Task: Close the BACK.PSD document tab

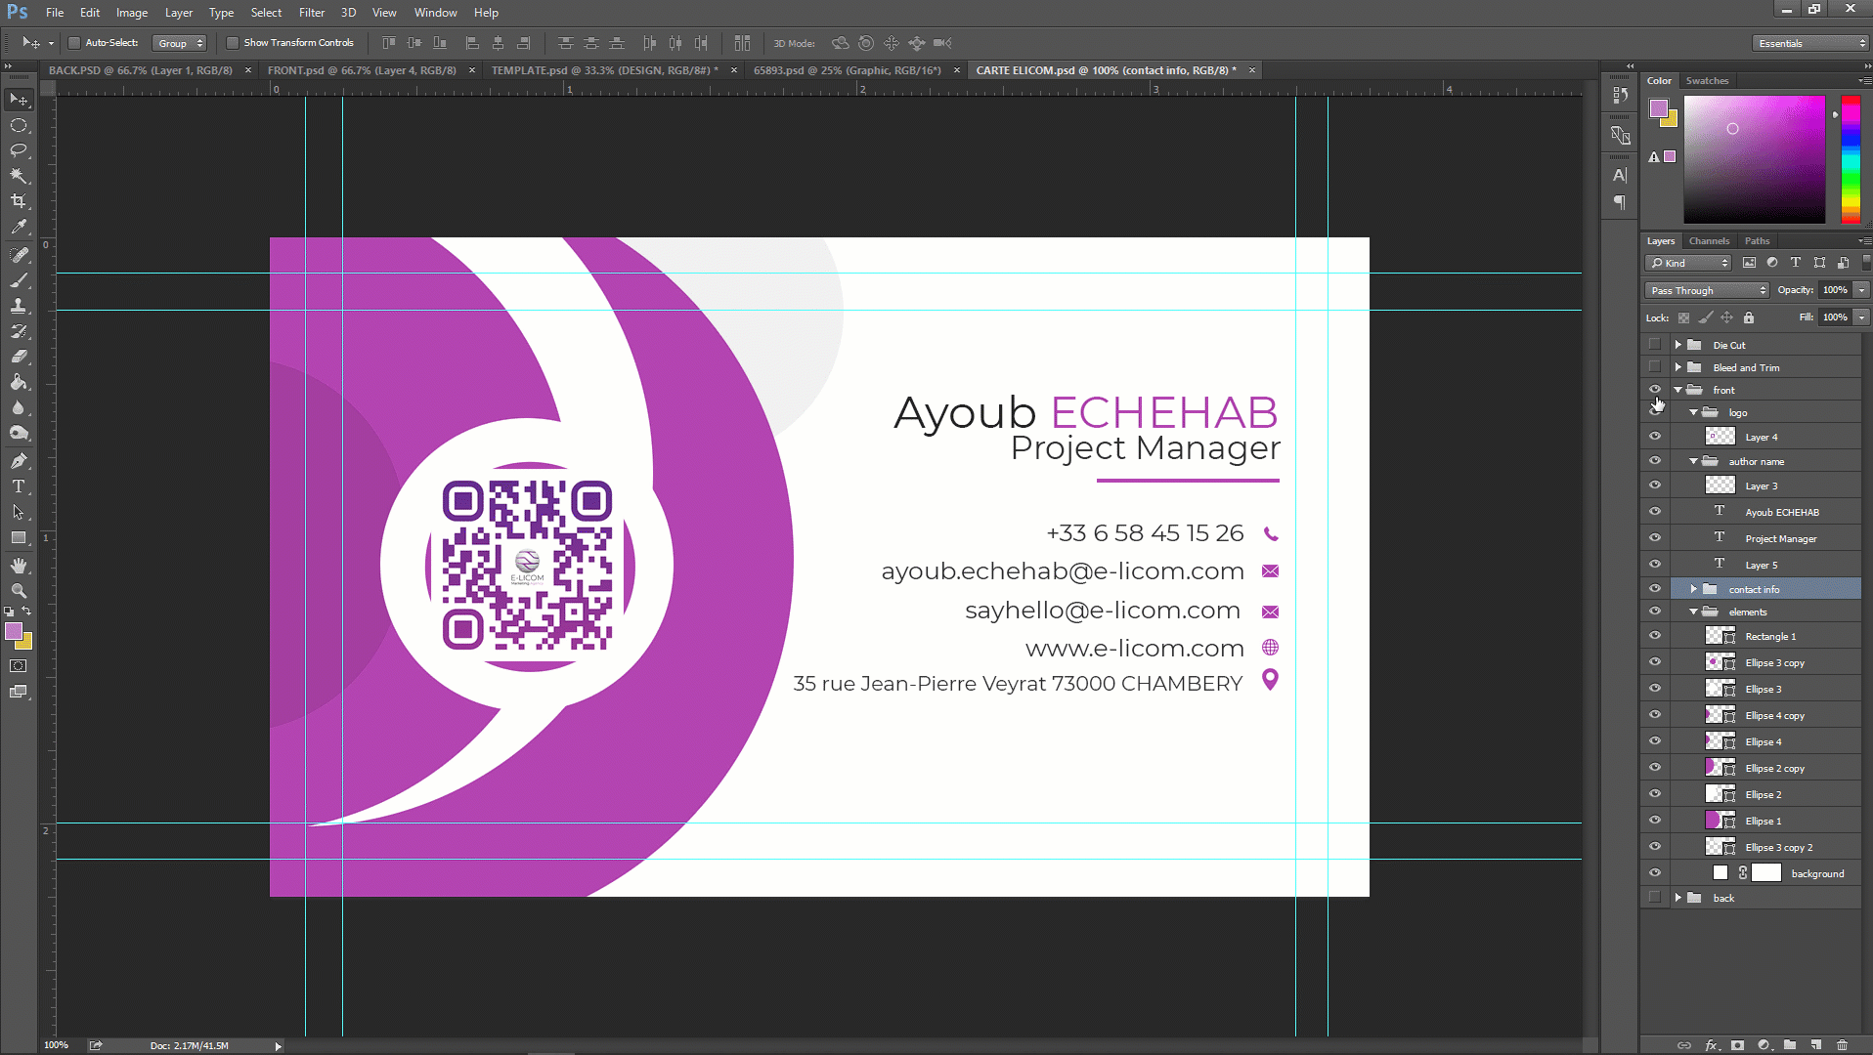Action: (248, 70)
